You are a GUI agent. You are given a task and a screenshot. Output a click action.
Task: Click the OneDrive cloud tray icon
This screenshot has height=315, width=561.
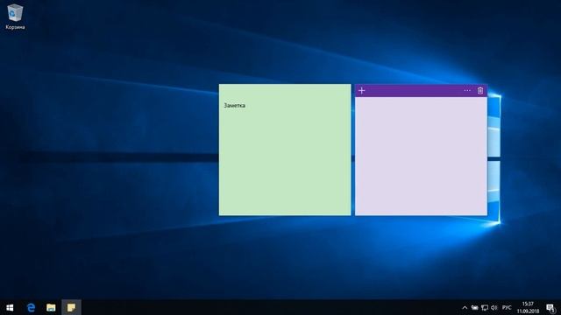click(x=474, y=307)
